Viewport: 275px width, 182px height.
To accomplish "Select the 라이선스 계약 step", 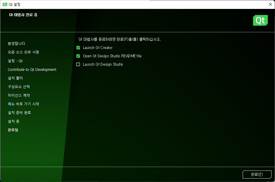I will pyautogui.click(x=19, y=95).
